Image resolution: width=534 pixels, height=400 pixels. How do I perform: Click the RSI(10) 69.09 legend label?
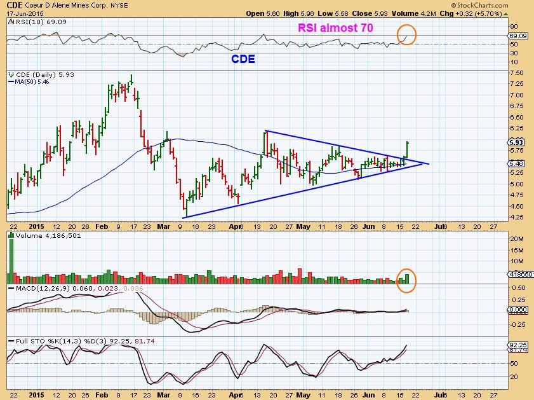coord(41,22)
